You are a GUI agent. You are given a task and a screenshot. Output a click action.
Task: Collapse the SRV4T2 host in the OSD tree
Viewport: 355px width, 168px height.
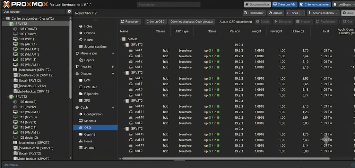(124, 45)
